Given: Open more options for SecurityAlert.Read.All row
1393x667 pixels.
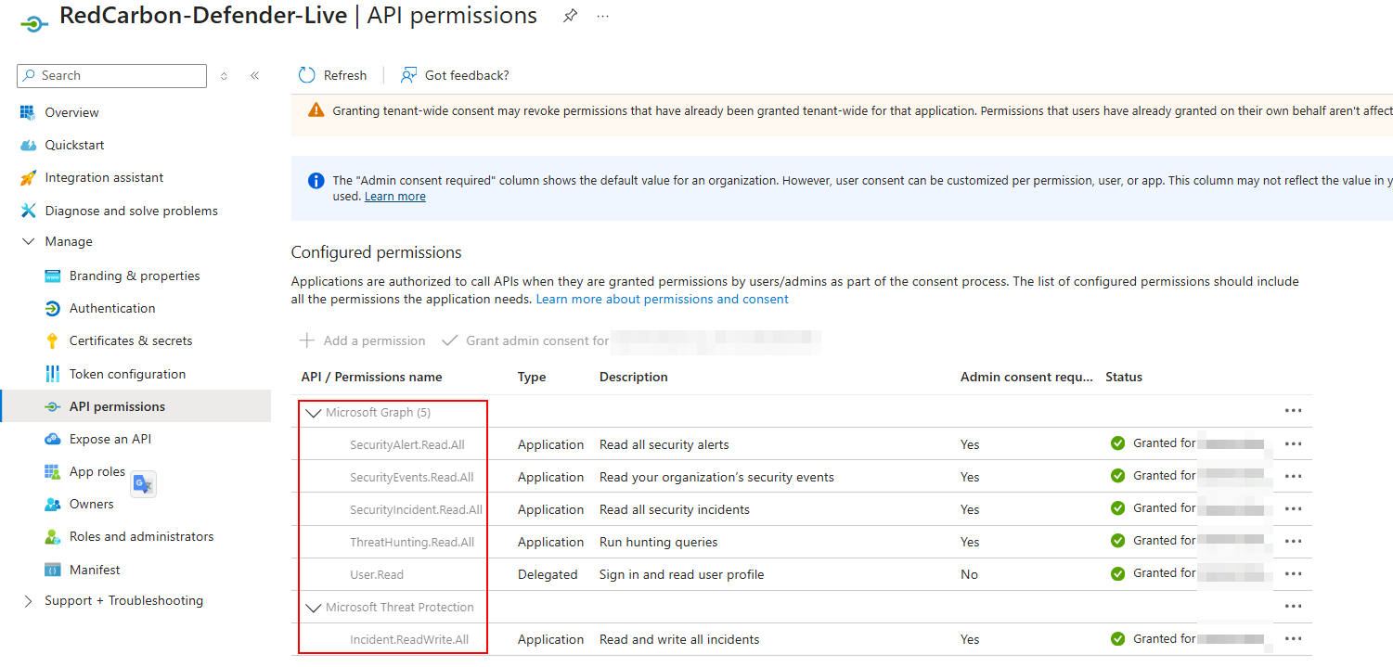Looking at the screenshot, I should click(1293, 444).
